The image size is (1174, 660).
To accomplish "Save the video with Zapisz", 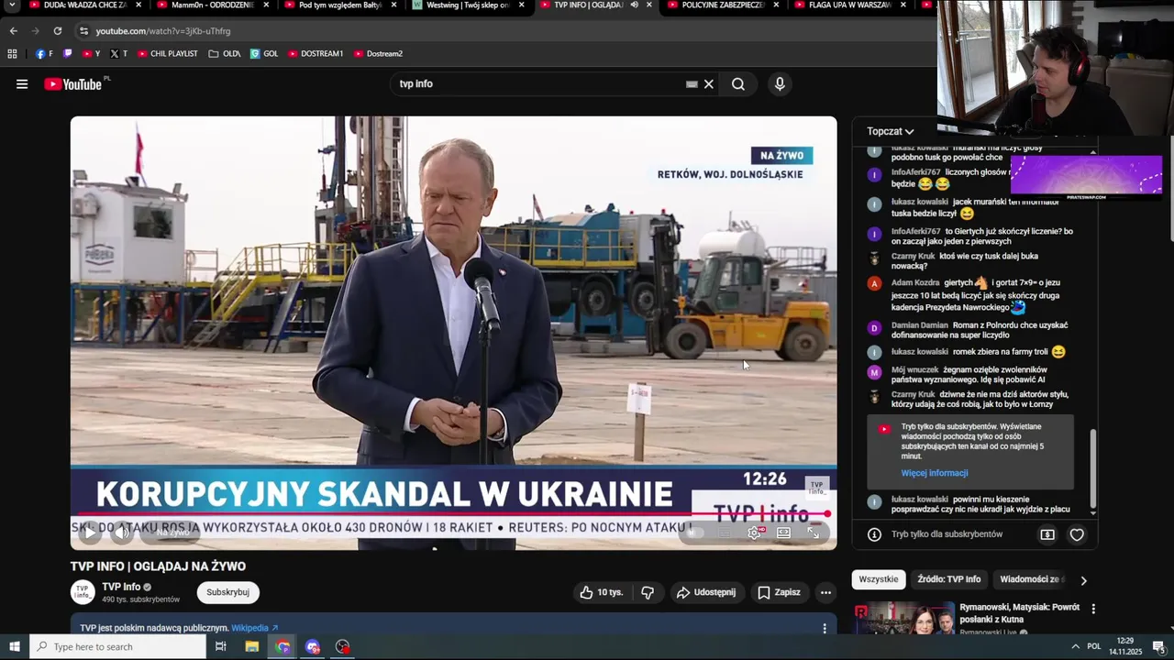I will [779, 592].
